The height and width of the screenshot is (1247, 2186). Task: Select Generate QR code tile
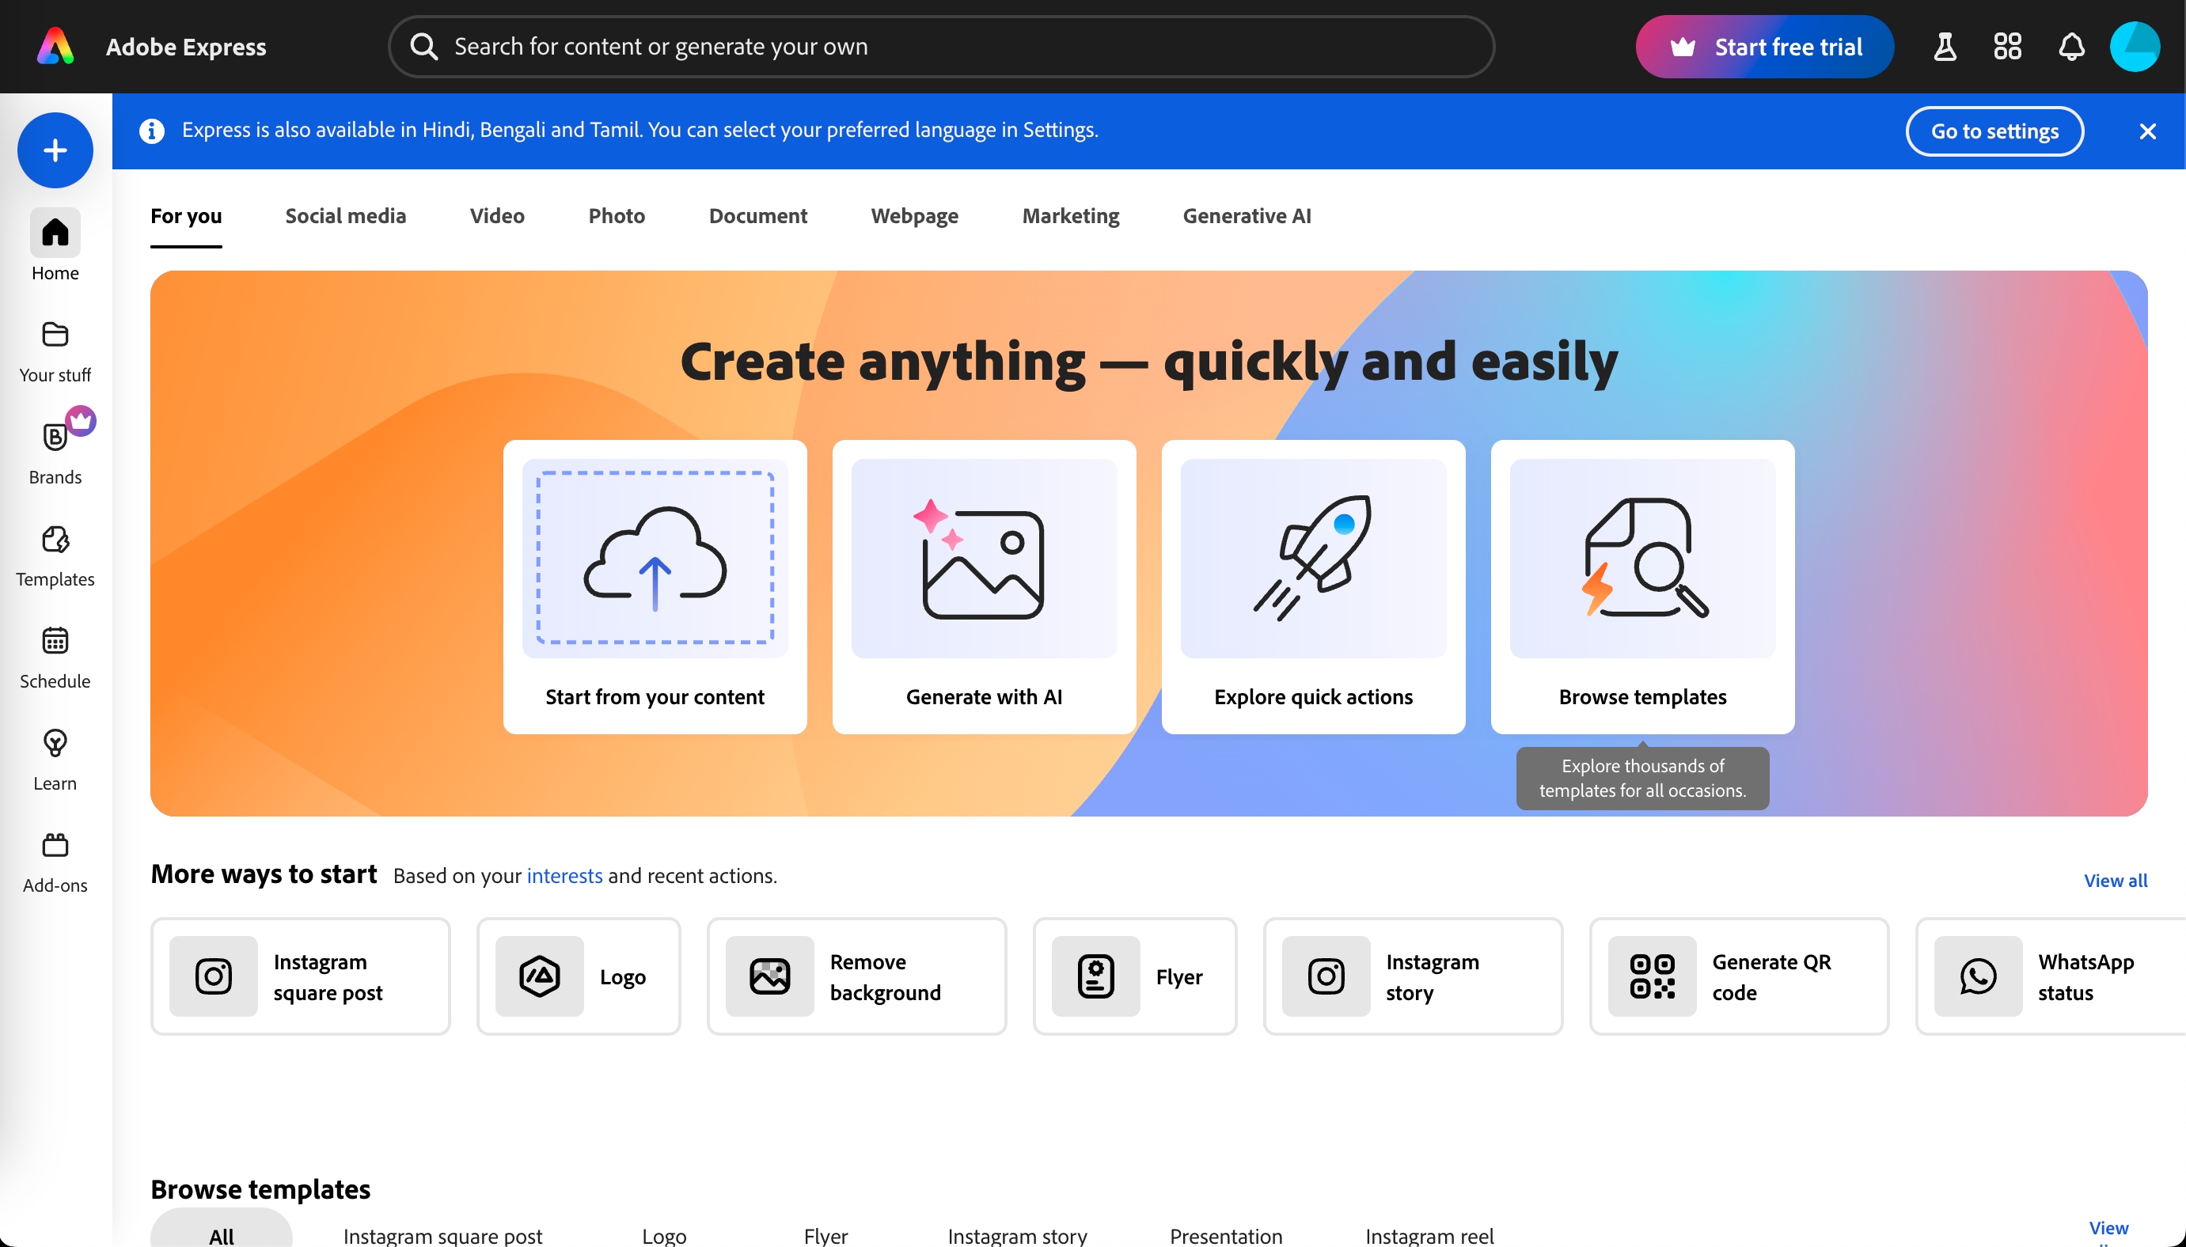coord(1739,976)
